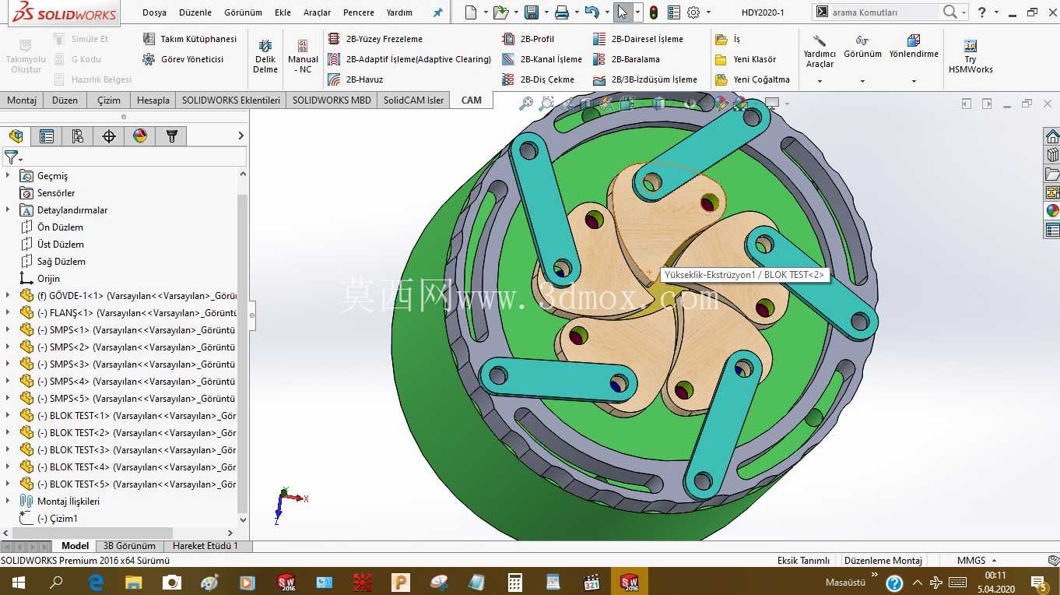This screenshot has height=595, width=1060.
Task: Open the ConfigurationManager tab icon
Action: pyautogui.click(x=78, y=136)
